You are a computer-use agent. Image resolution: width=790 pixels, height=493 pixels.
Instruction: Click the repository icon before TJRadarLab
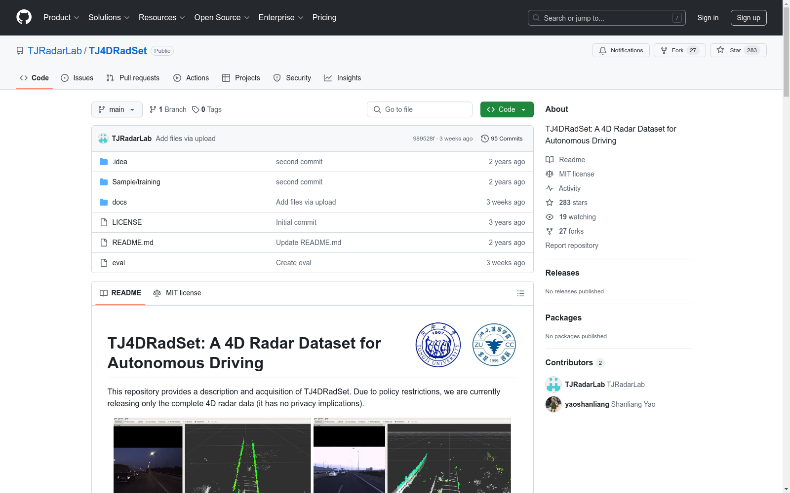tap(20, 51)
